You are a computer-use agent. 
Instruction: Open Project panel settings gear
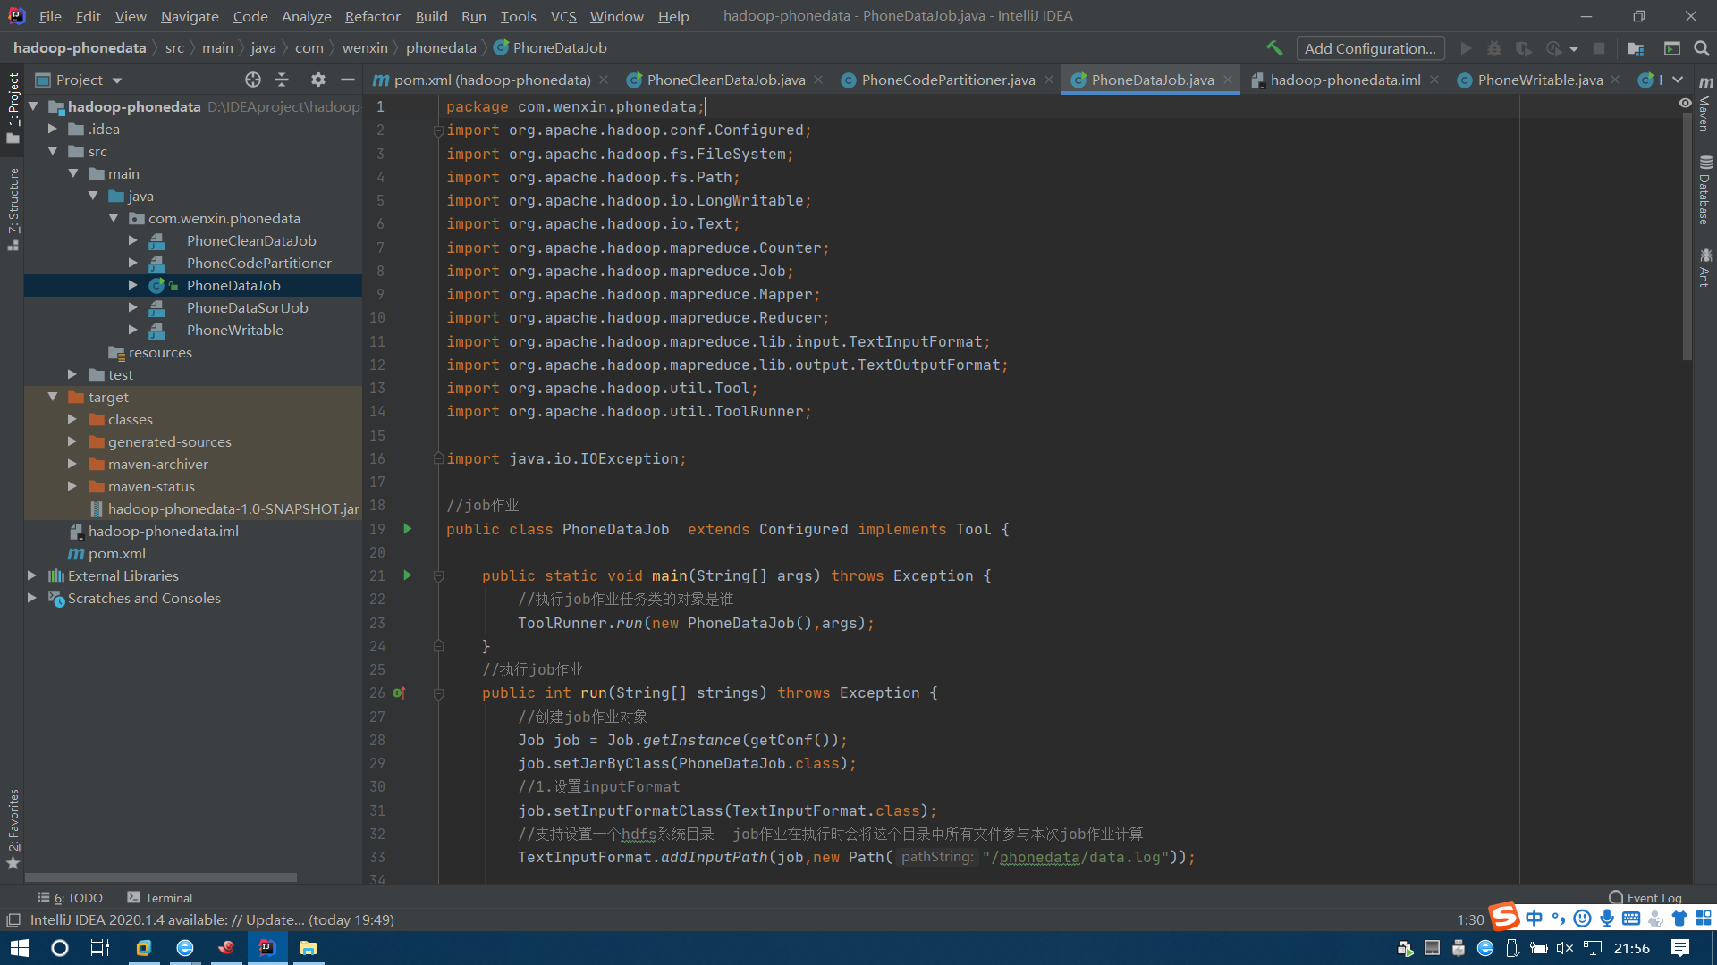coord(318,80)
